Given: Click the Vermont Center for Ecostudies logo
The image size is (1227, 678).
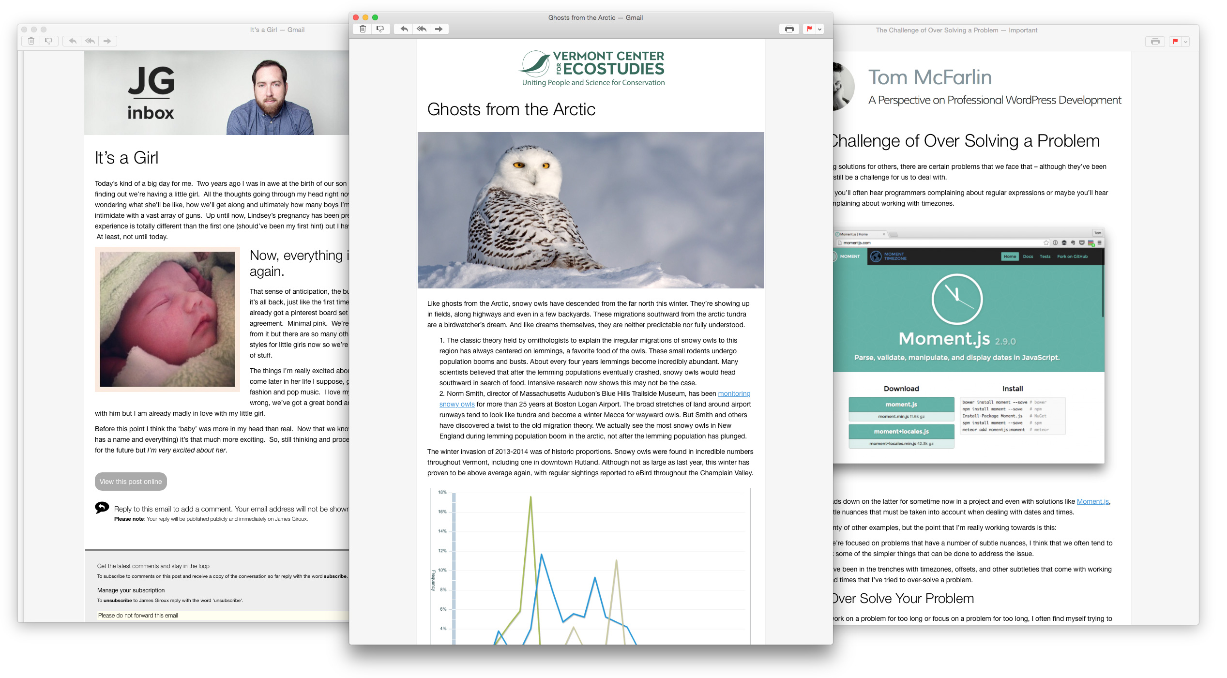Looking at the screenshot, I should click(x=592, y=68).
